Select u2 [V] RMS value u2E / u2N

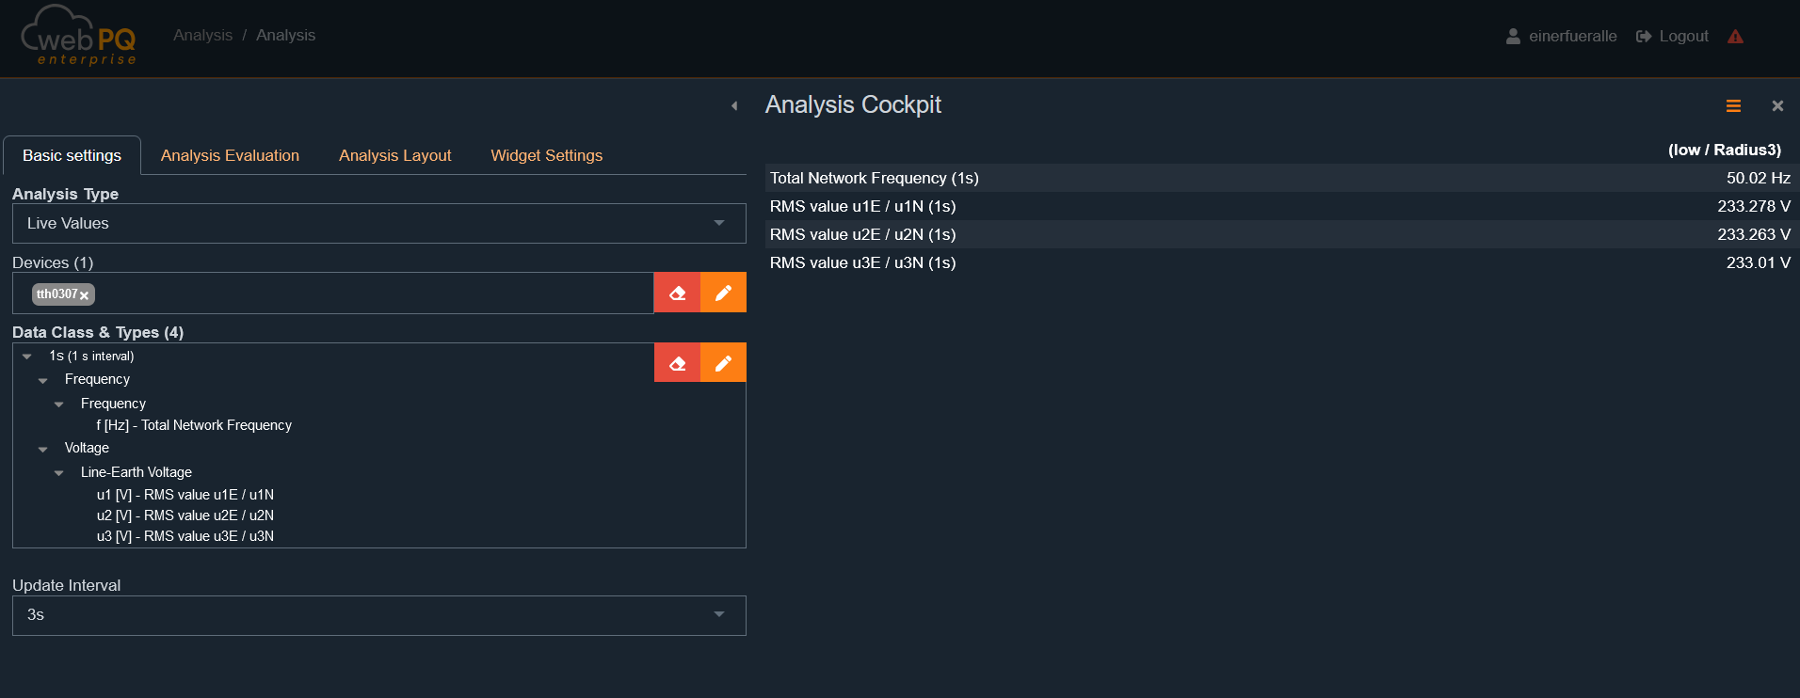[185, 516]
